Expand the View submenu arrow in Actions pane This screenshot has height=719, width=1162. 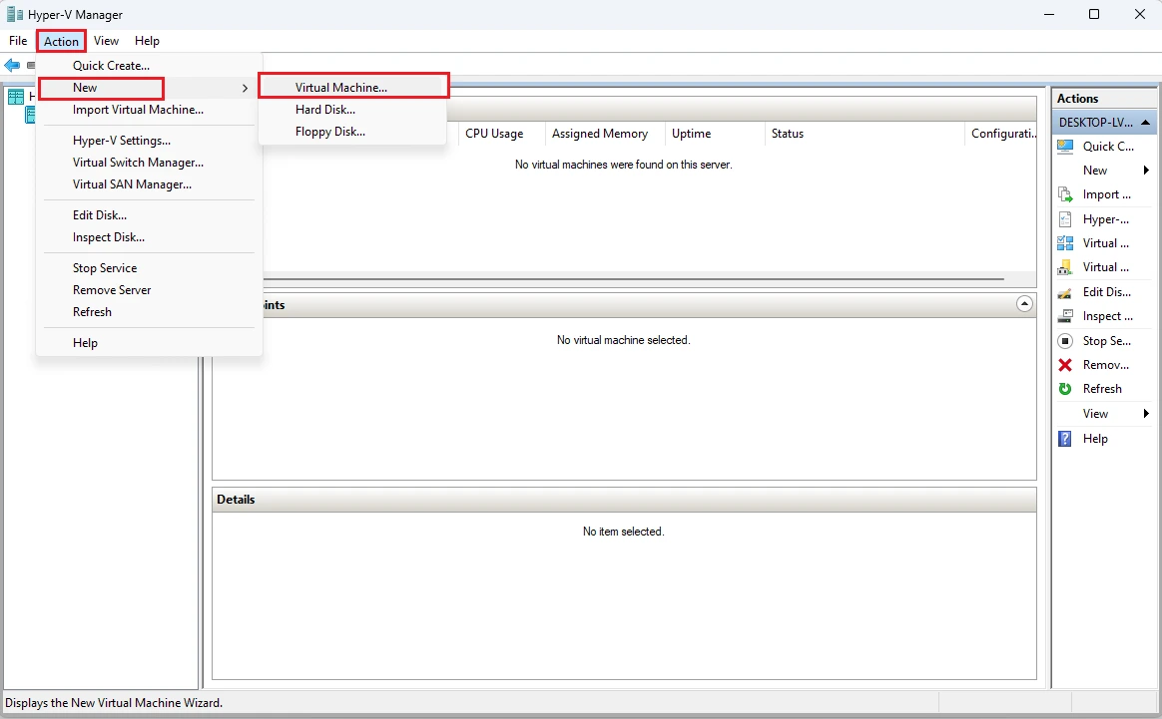click(1146, 413)
